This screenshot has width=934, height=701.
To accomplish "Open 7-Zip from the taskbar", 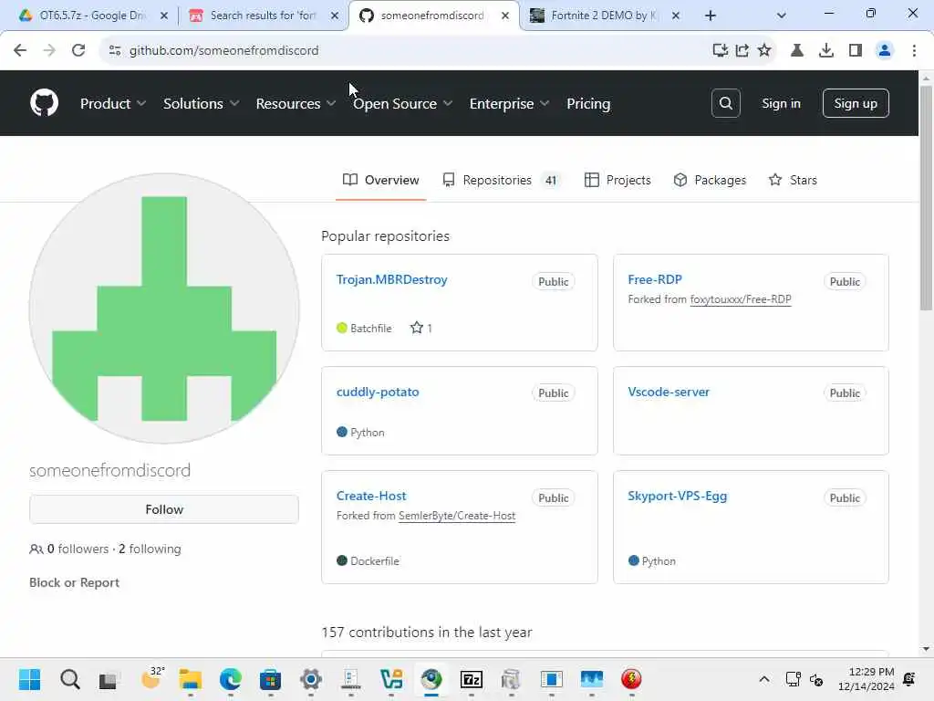I will point(472,679).
